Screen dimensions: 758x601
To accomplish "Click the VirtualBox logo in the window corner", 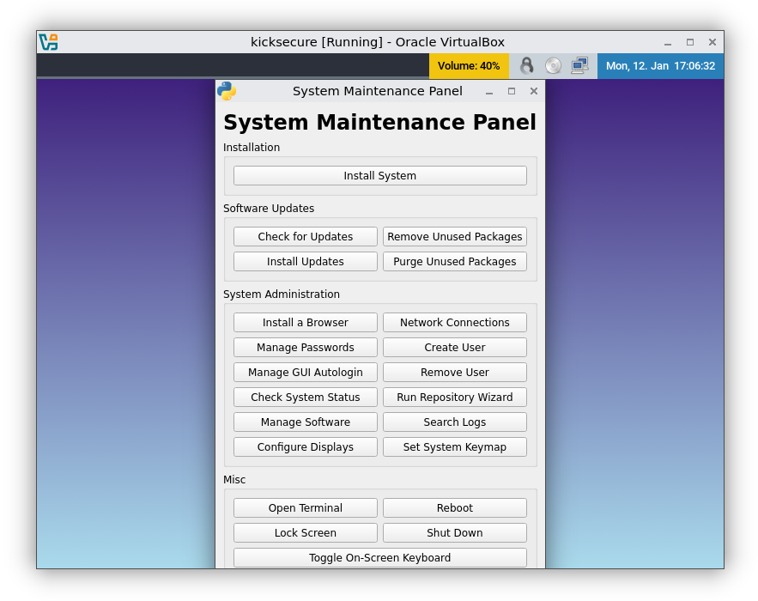I will [x=49, y=40].
